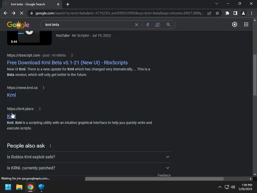The image size is (257, 193).
Task: Open Google quick settings gear
Action: 235,24
